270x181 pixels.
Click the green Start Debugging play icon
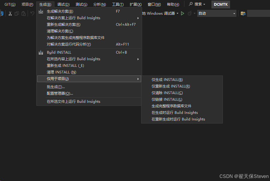183,13
